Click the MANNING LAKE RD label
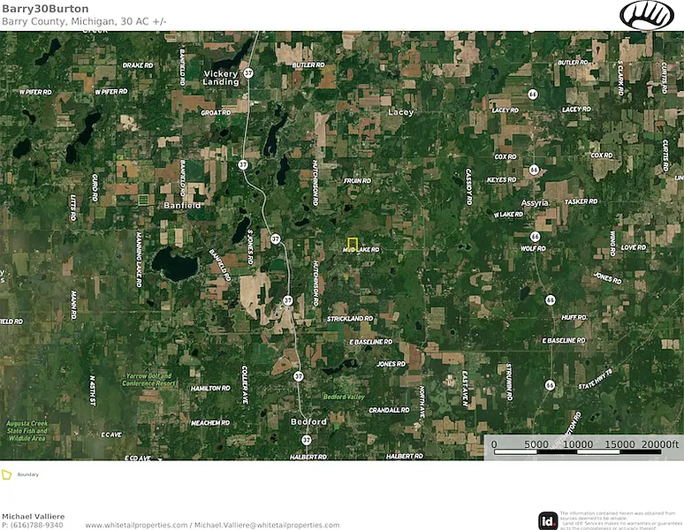The width and height of the screenshot is (684, 530). coord(139,259)
